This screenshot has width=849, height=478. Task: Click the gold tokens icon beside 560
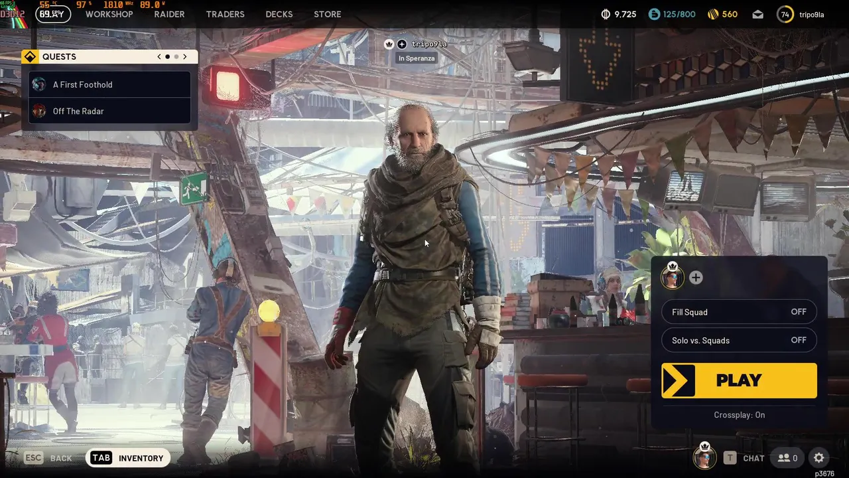pyautogui.click(x=713, y=14)
